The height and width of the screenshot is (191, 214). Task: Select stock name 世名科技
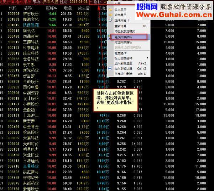pos(31,59)
